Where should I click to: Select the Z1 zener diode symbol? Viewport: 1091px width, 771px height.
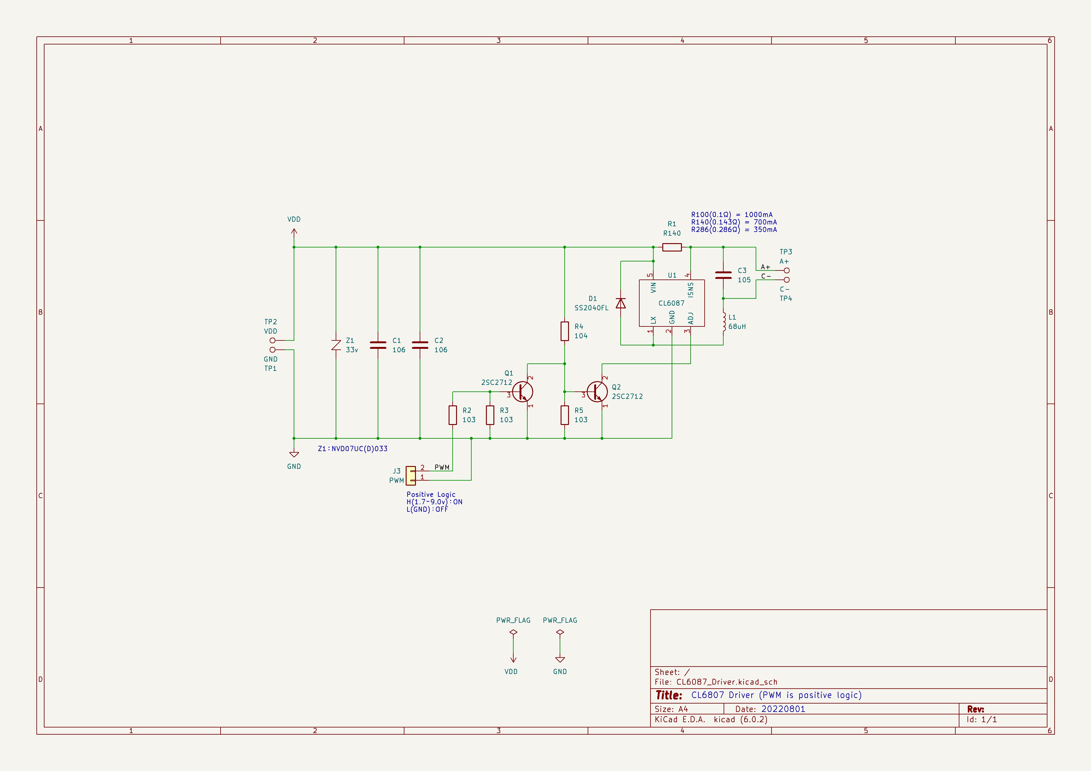pyautogui.click(x=336, y=345)
